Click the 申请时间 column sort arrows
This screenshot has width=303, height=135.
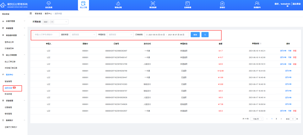(261, 44)
